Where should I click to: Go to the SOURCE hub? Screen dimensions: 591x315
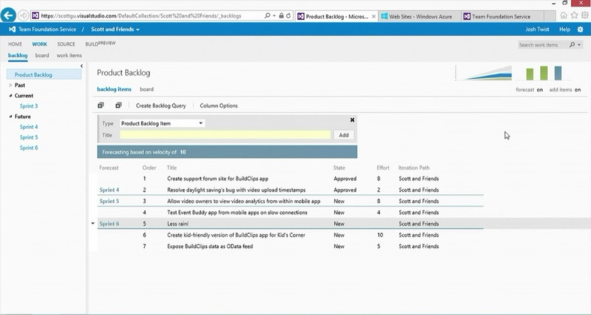tap(66, 44)
